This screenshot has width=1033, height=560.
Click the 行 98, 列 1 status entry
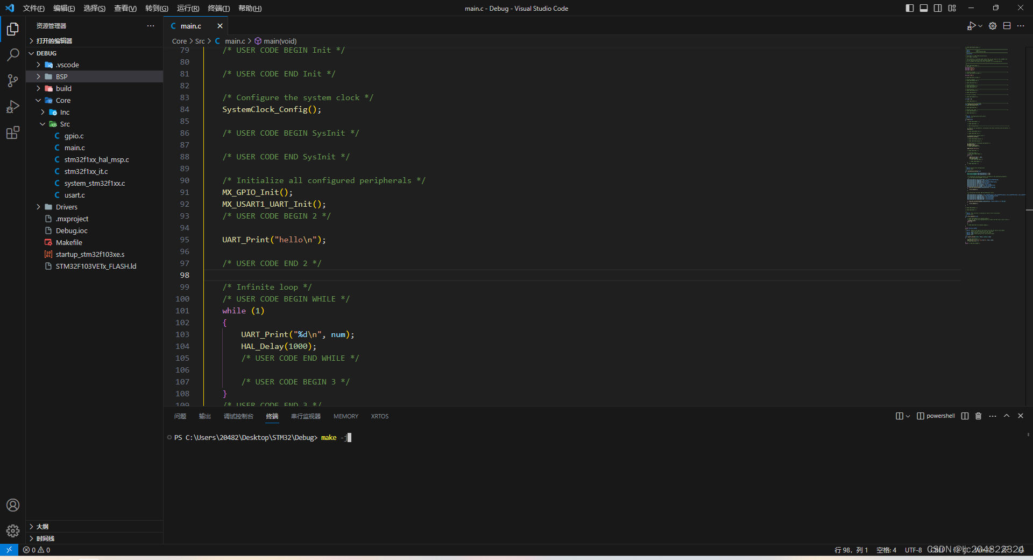point(851,550)
